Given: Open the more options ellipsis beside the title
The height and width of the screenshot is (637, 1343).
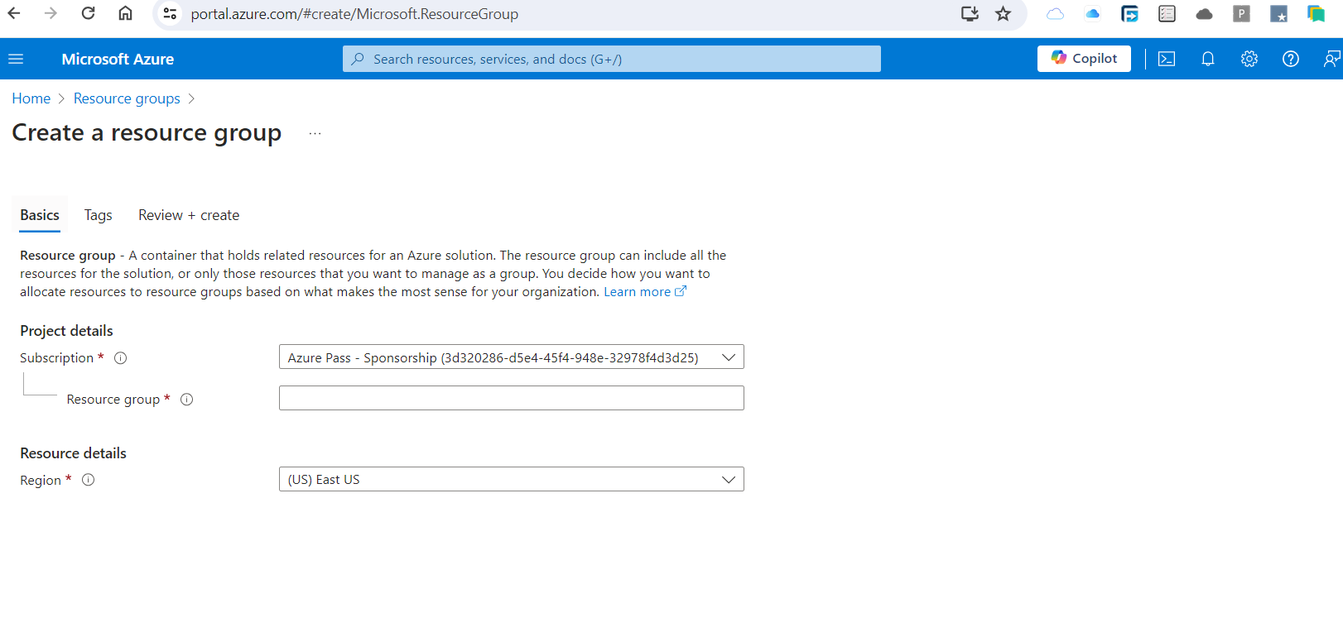Looking at the screenshot, I should (315, 133).
